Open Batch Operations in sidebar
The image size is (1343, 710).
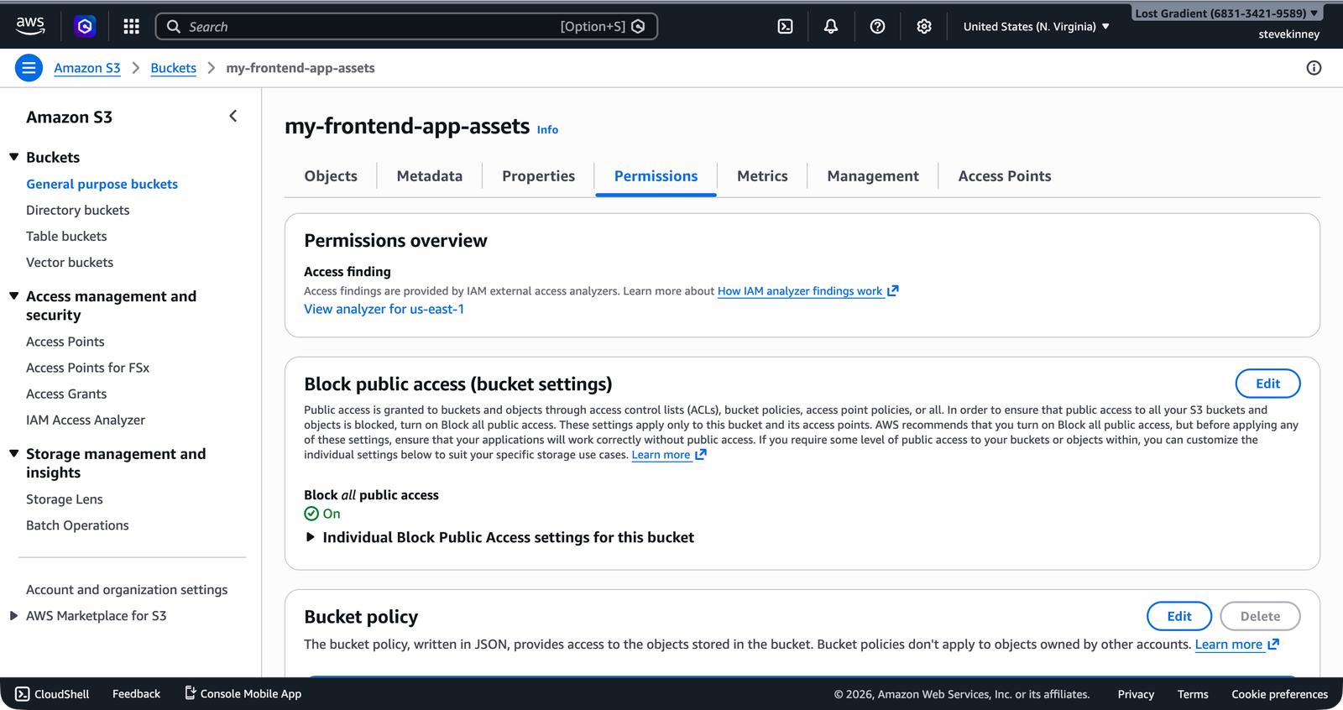[x=77, y=525]
